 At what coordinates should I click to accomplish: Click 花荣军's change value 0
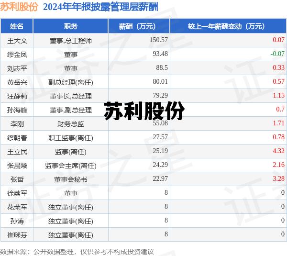[283, 206]
